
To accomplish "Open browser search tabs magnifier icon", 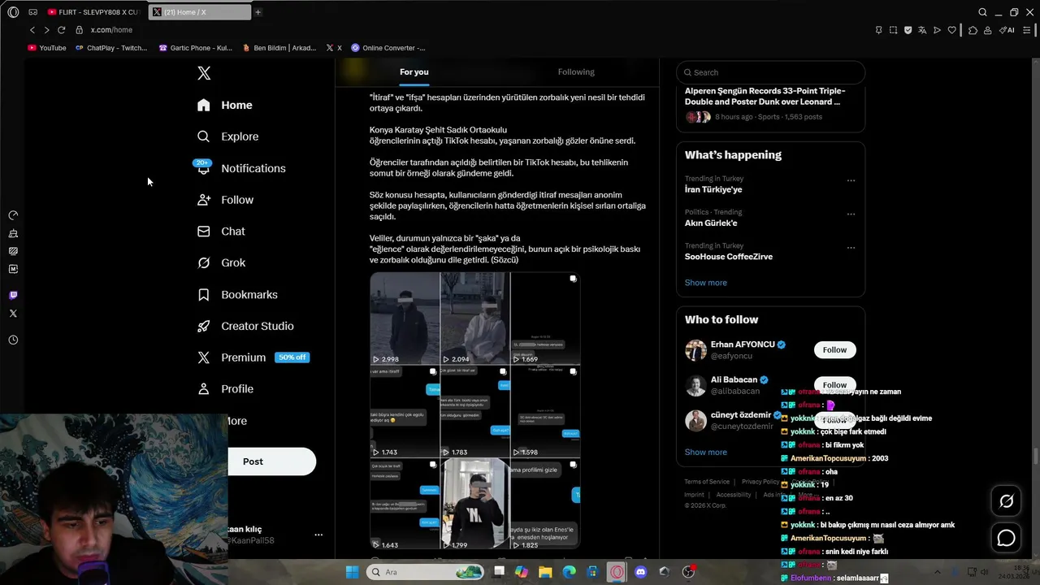I will 982,12.
